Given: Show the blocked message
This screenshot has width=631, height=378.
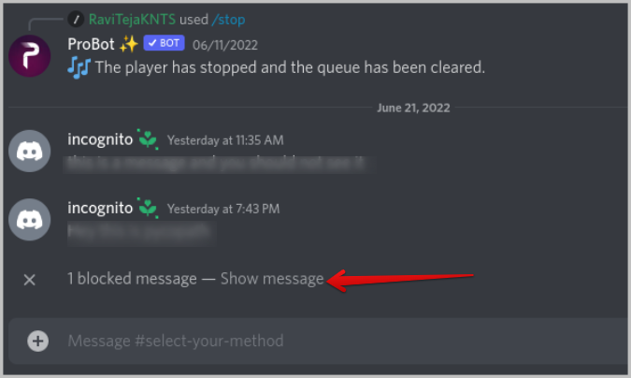Looking at the screenshot, I should [272, 279].
